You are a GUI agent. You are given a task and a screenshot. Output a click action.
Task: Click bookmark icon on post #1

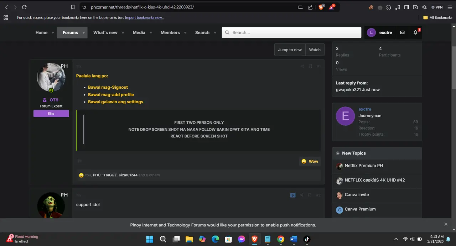tap(310, 66)
